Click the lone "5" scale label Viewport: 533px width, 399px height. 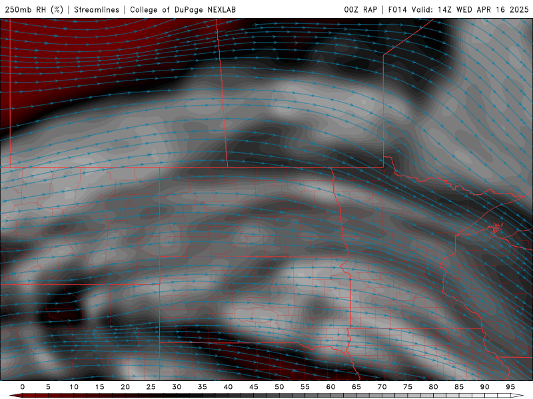click(x=48, y=387)
